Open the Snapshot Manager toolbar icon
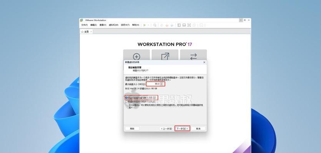The image size is (321, 153). pos(172,25)
